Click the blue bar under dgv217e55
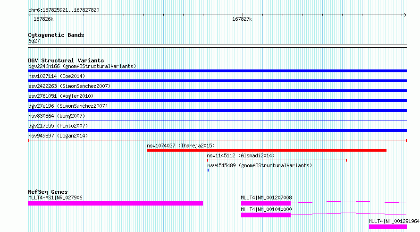Viewport: 420px width, 232px height. (x=217, y=130)
